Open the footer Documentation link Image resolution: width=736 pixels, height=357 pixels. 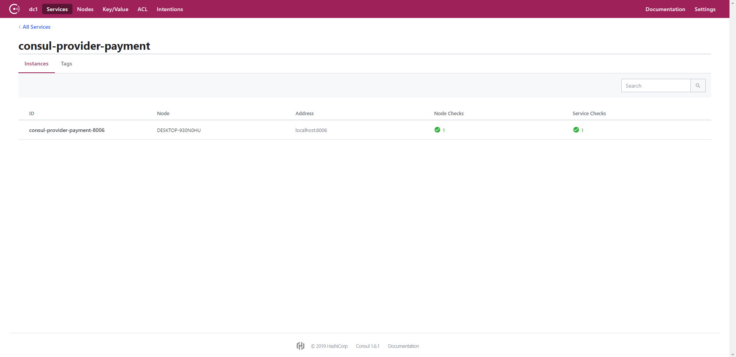pyautogui.click(x=403, y=346)
